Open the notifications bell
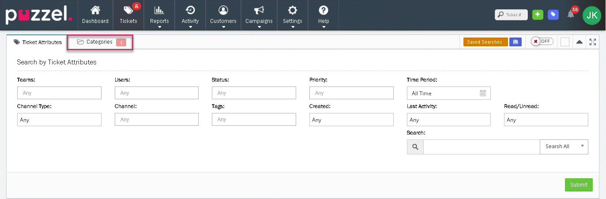The image size is (606, 199). pyautogui.click(x=571, y=15)
